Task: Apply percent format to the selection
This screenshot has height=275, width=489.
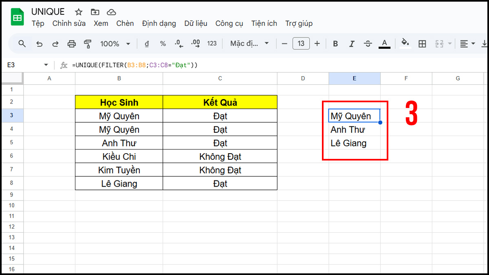Action: pos(163,43)
